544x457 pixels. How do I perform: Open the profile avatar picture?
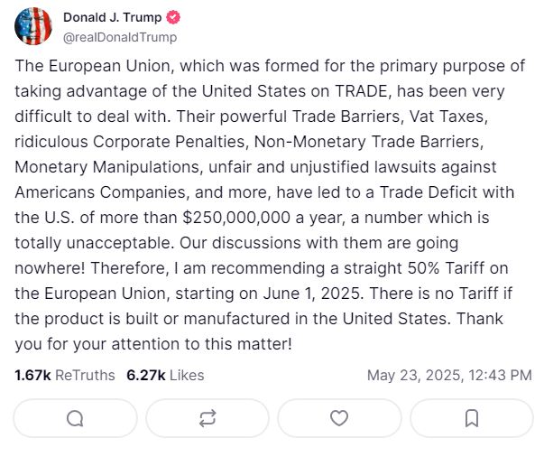[x=33, y=26]
